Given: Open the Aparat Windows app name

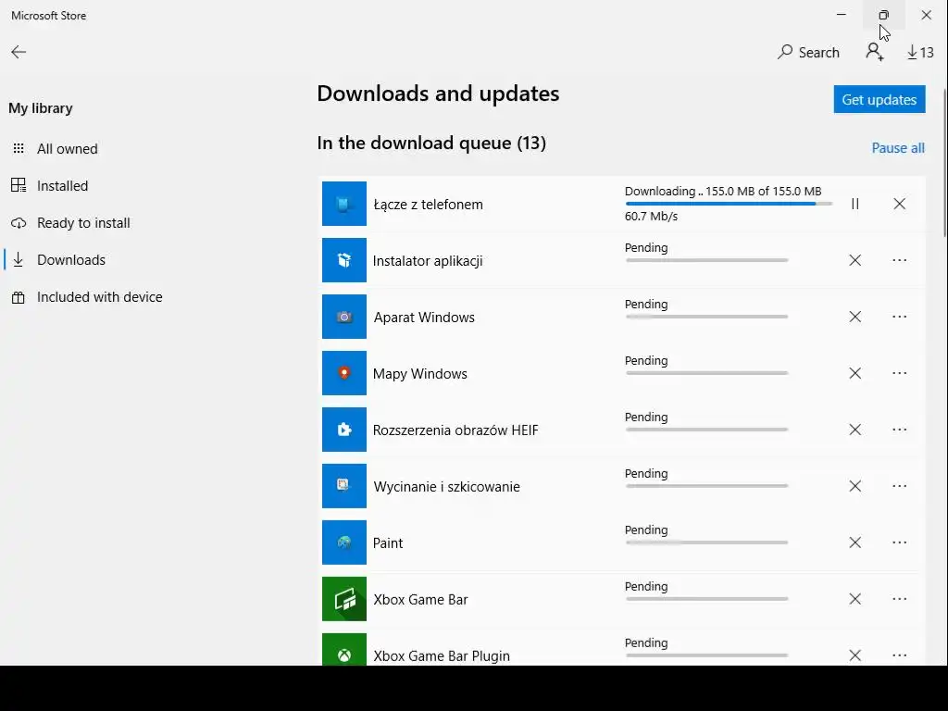Looking at the screenshot, I should (424, 318).
